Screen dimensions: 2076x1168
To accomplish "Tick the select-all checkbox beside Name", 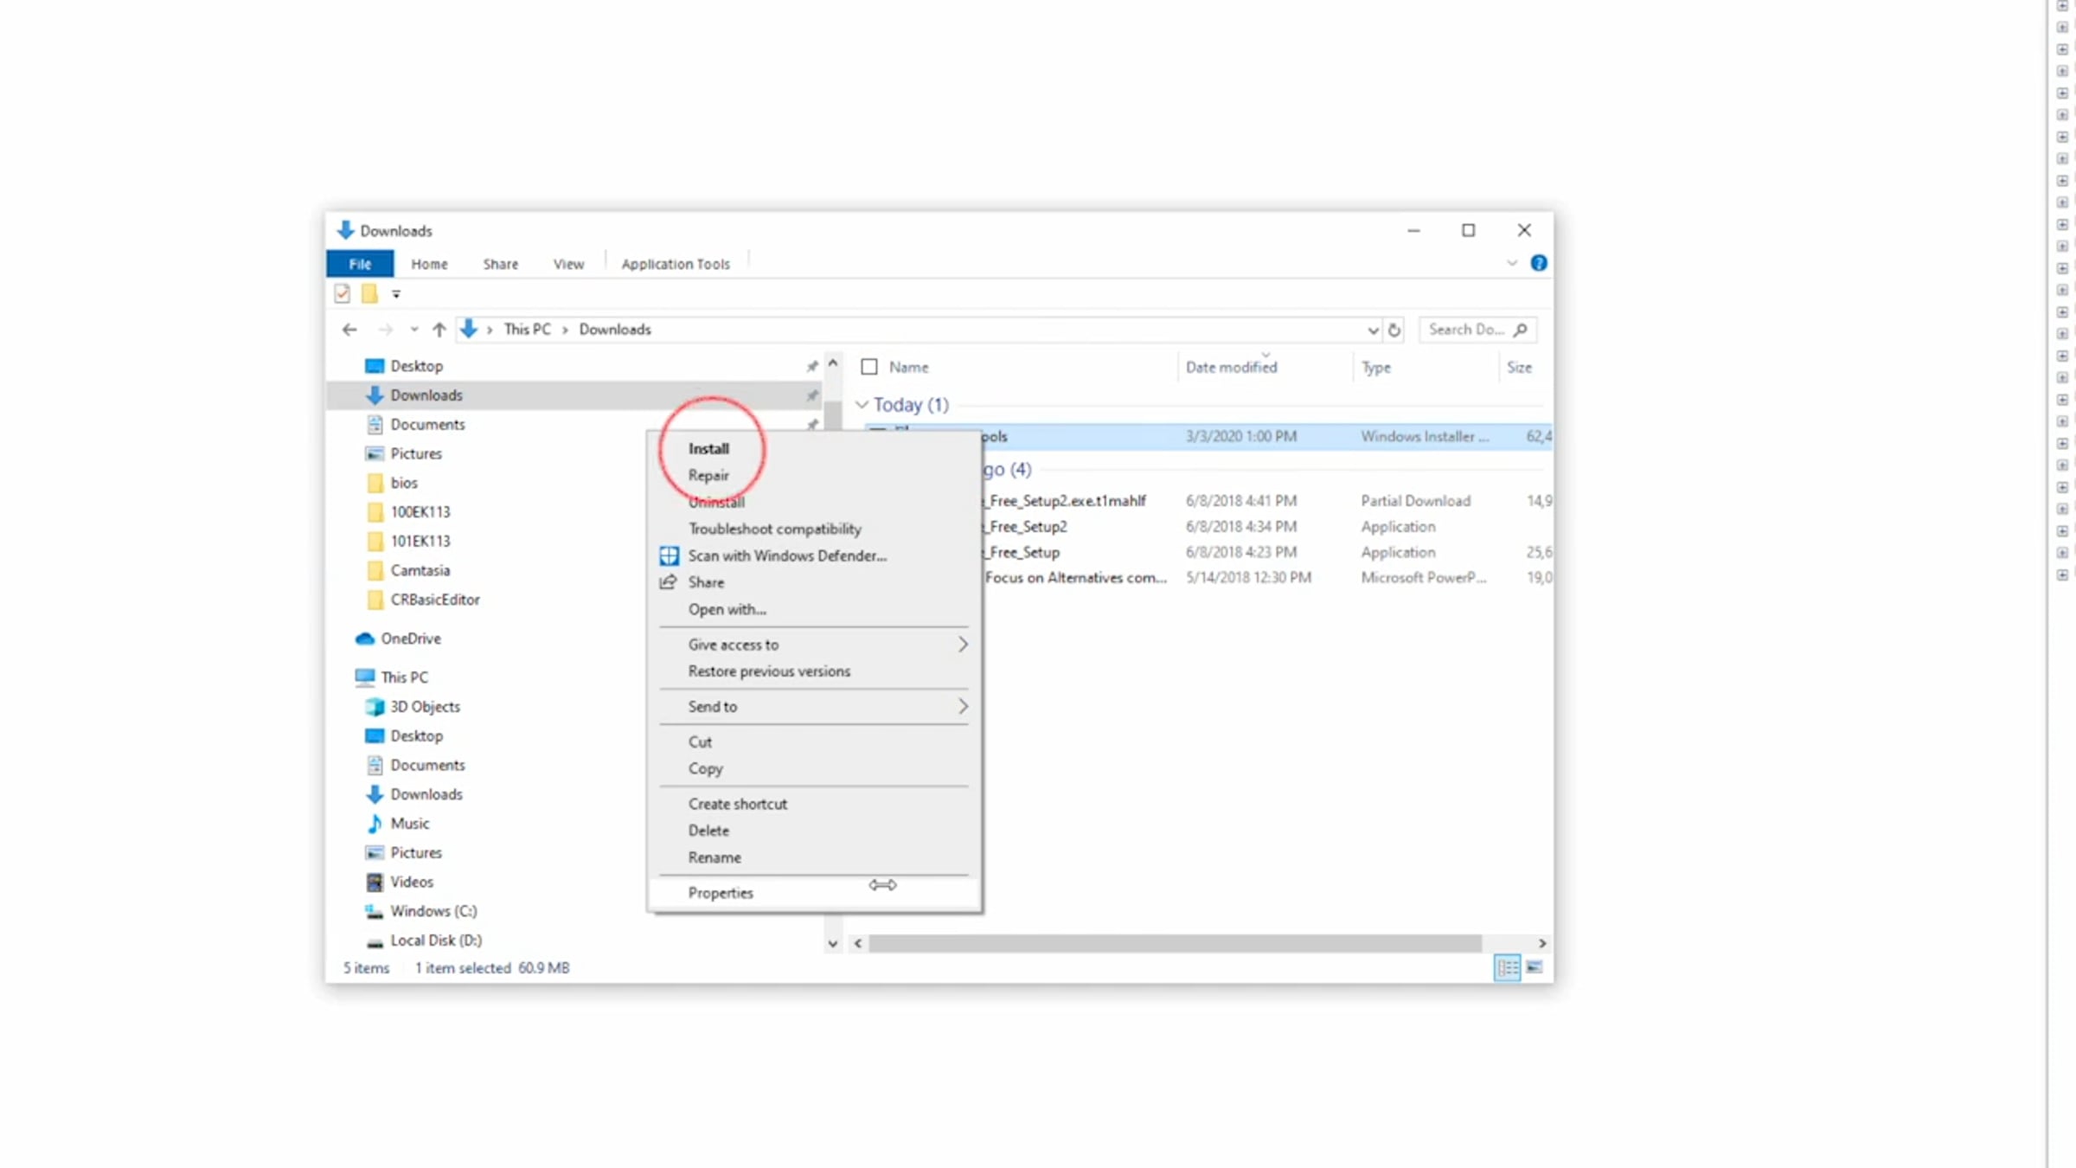I will (869, 367).
